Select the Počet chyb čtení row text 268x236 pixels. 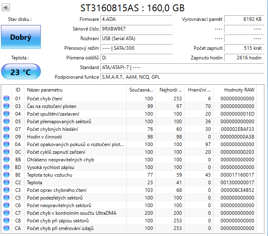[45, 98]
